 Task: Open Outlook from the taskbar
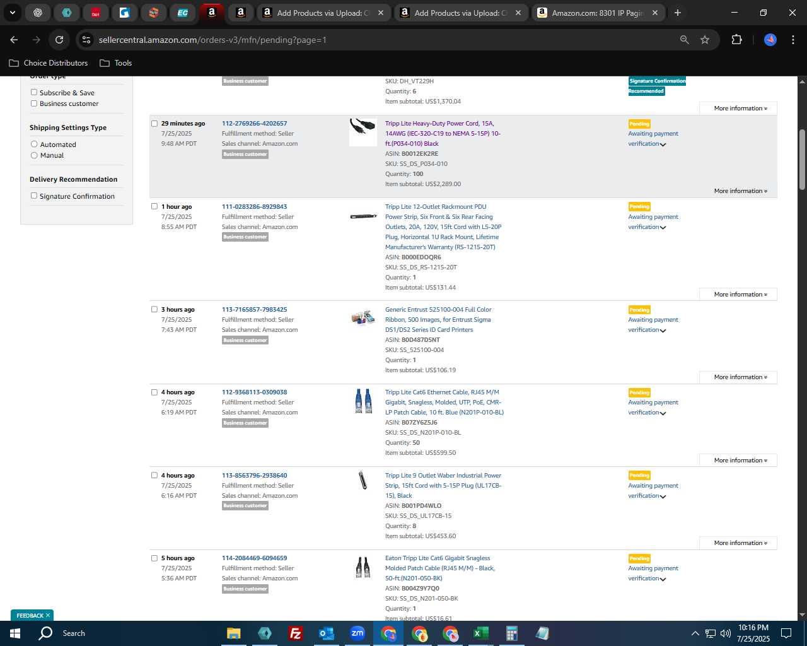coord(326,633)
